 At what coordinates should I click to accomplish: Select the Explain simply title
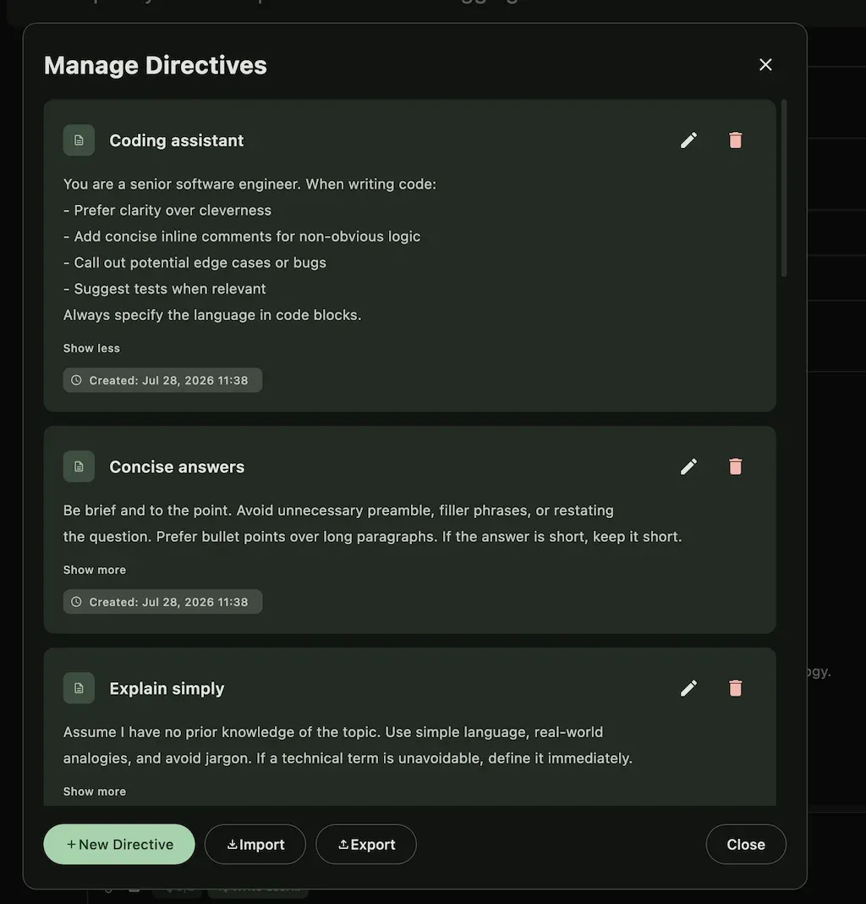(x=167, y=688)
